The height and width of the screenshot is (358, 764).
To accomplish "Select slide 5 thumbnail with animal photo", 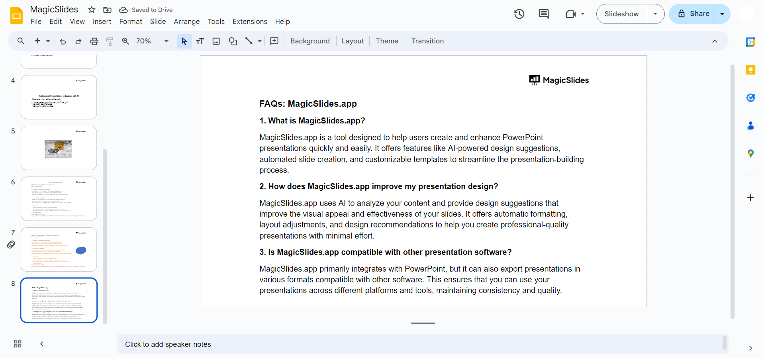I will 59,148.
